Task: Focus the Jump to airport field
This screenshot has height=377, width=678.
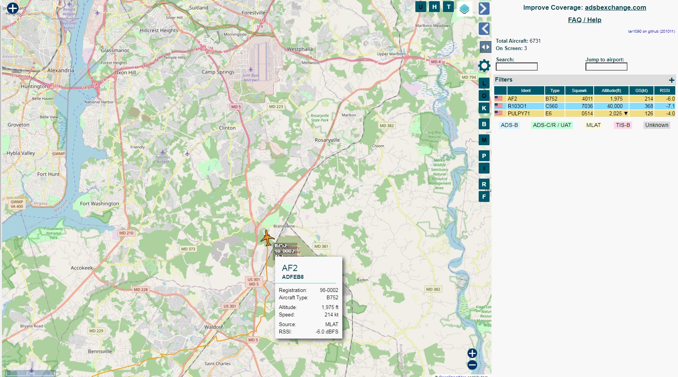Action: (606, 67)
